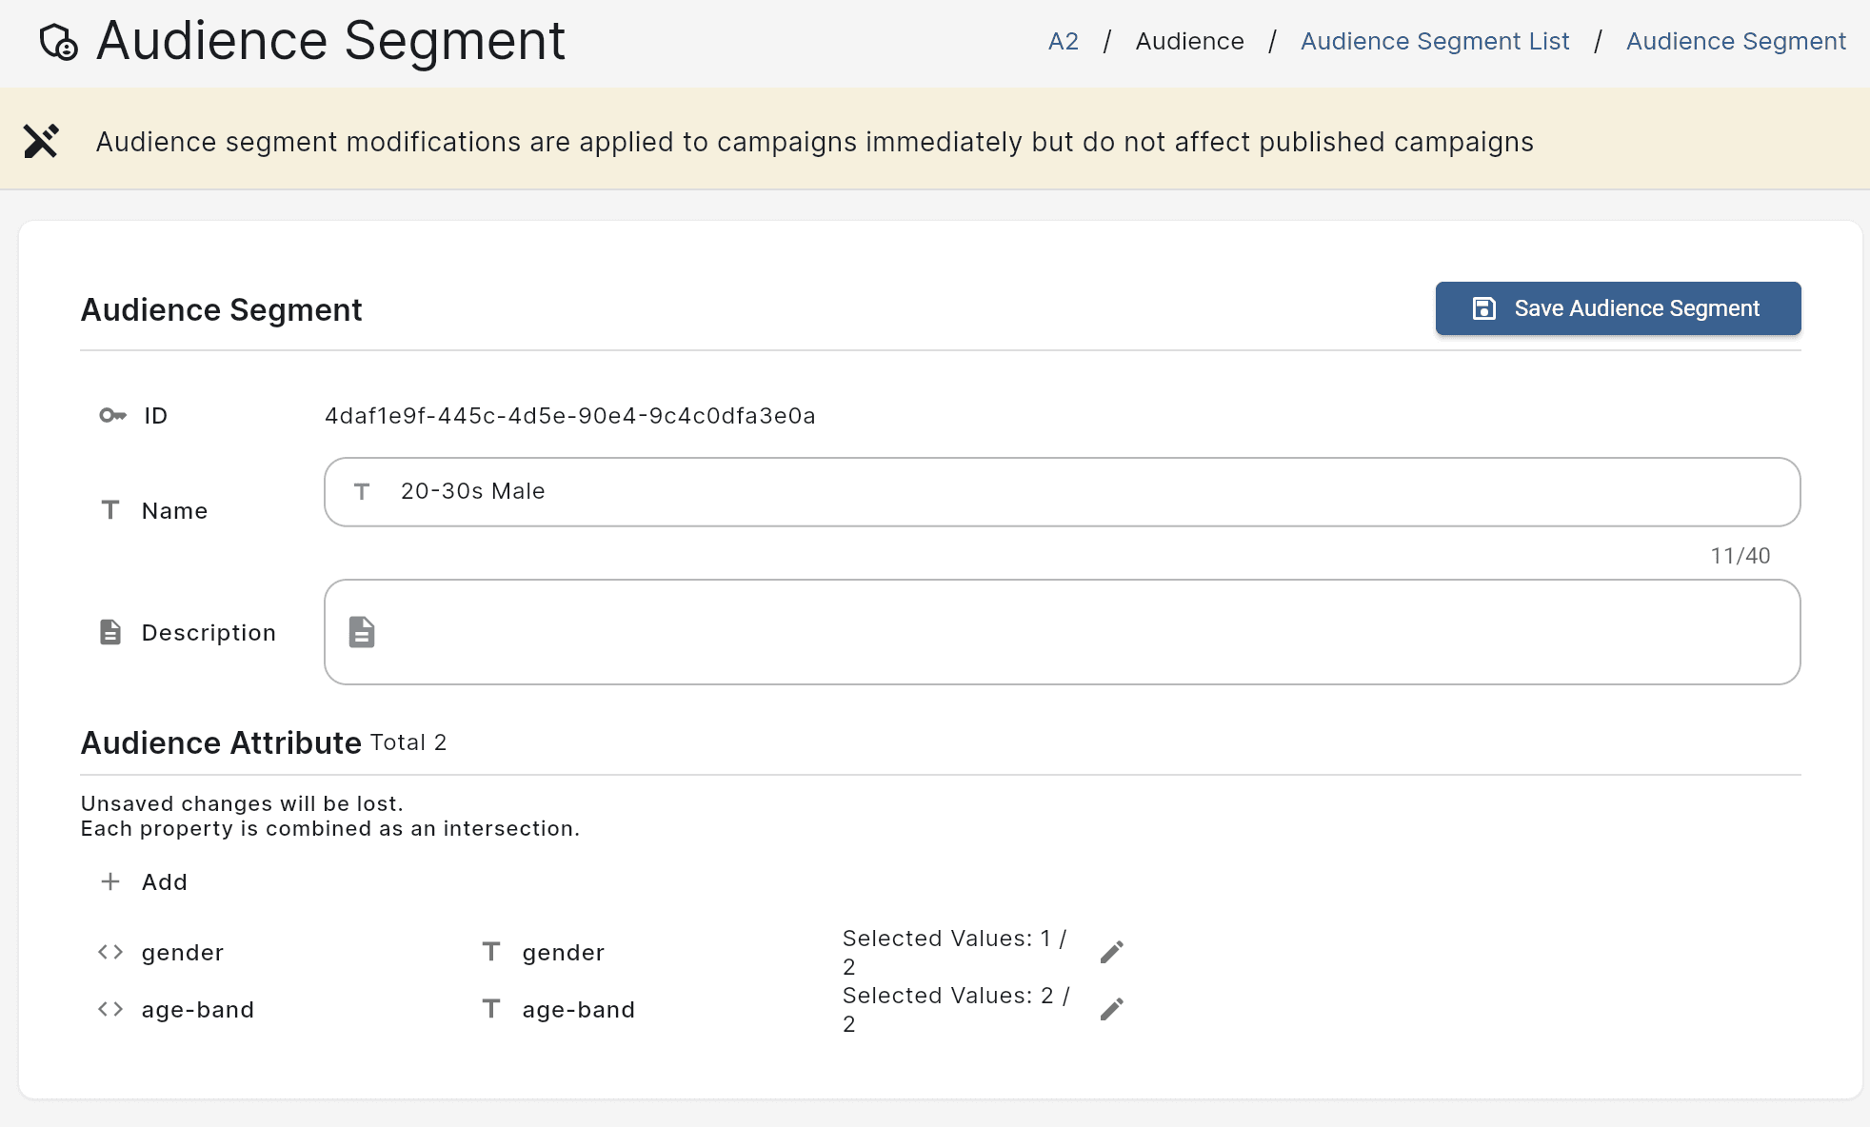Click the gender text type label
Viewport: 1870px width, 1127px height.
click(563, 953)
